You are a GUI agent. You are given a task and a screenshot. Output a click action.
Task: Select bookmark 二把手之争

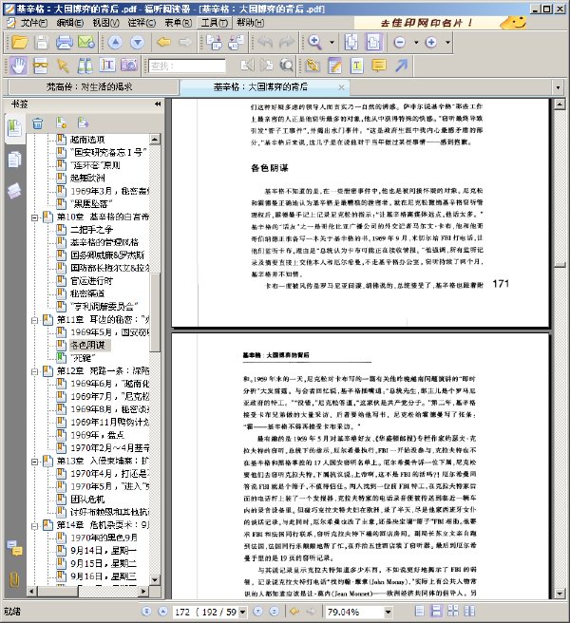coord(92,230)
